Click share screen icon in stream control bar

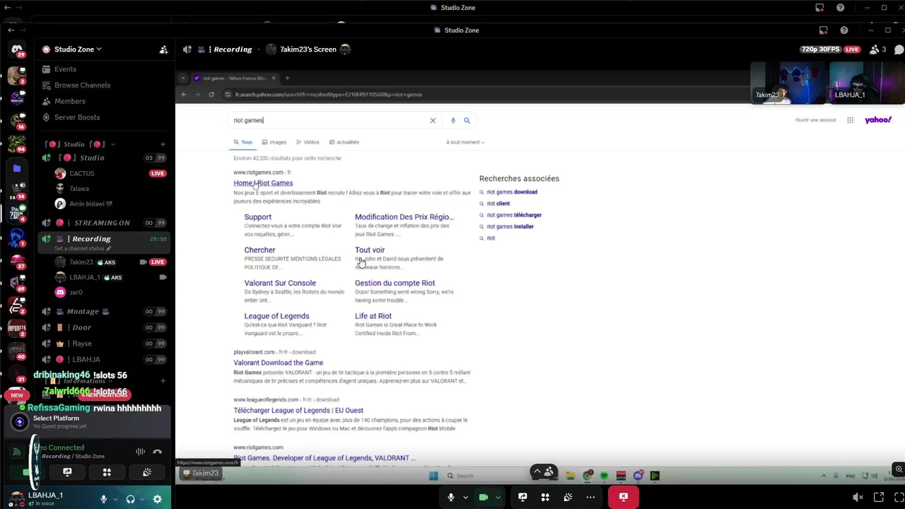[x=522, y=497]
